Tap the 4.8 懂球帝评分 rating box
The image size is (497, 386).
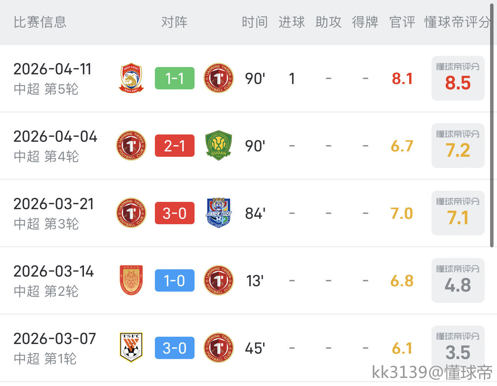(458, 280)
